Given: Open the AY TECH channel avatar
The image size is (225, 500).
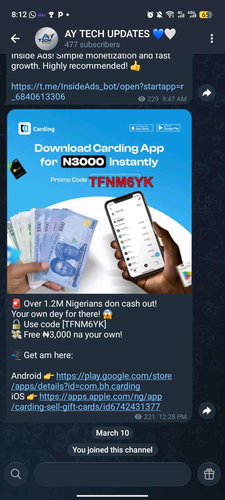Looking at the screenshot, I should point(47,39).
